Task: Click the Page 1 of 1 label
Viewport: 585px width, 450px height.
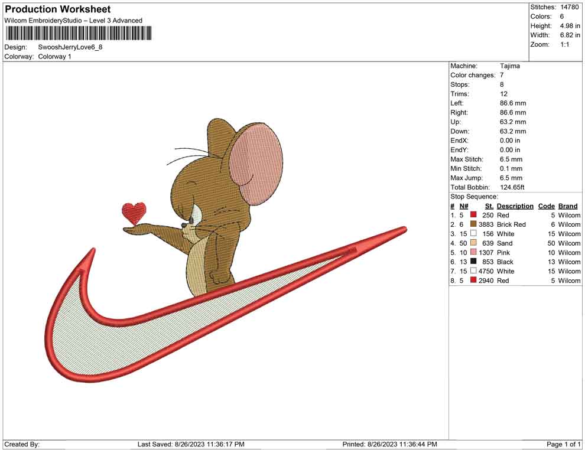Action: (x=563, y=444)
